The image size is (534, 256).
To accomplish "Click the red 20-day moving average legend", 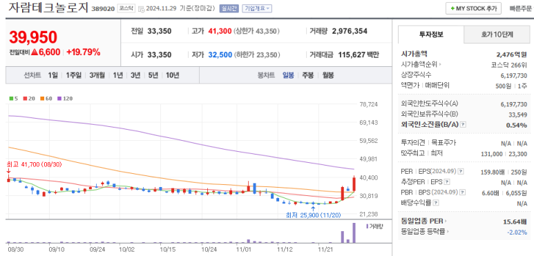I will click(29, 99).
